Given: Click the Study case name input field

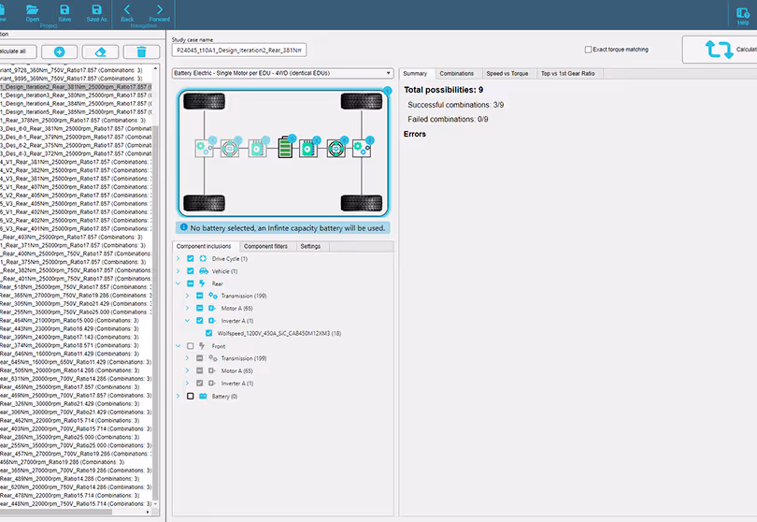Looking at the screenshot, I should click(239, 50).
